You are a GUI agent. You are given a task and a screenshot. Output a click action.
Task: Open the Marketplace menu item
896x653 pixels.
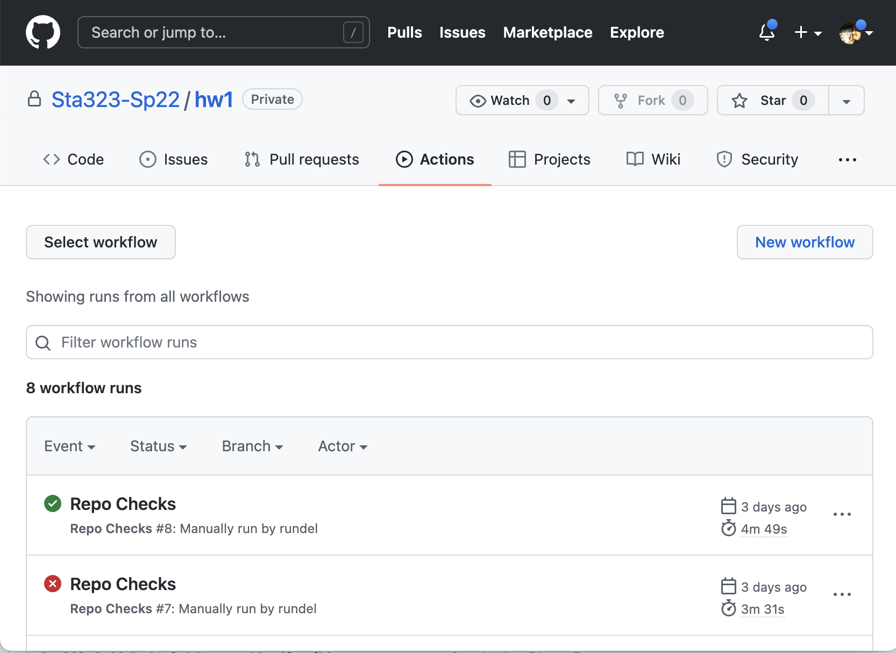coord(547,32)
